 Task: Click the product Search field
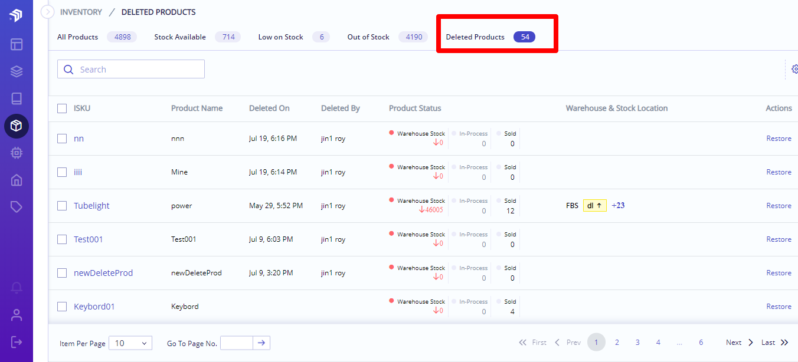(131, 69)
